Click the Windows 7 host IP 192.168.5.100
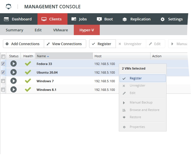 click(105, 81)
